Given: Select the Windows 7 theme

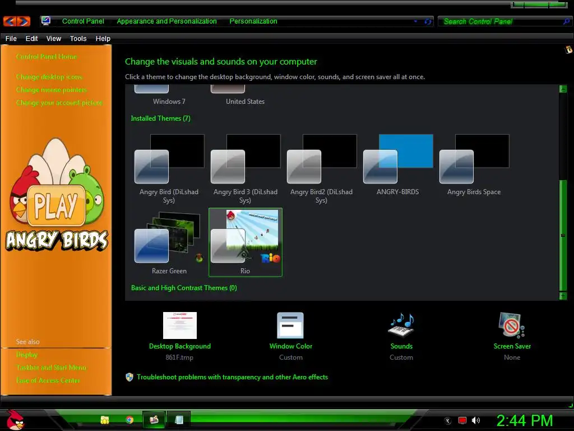Looking at the screenshot, I should (169, 95).
